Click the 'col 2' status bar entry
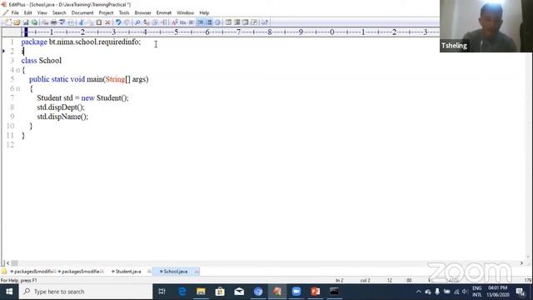 pos(365,280)
